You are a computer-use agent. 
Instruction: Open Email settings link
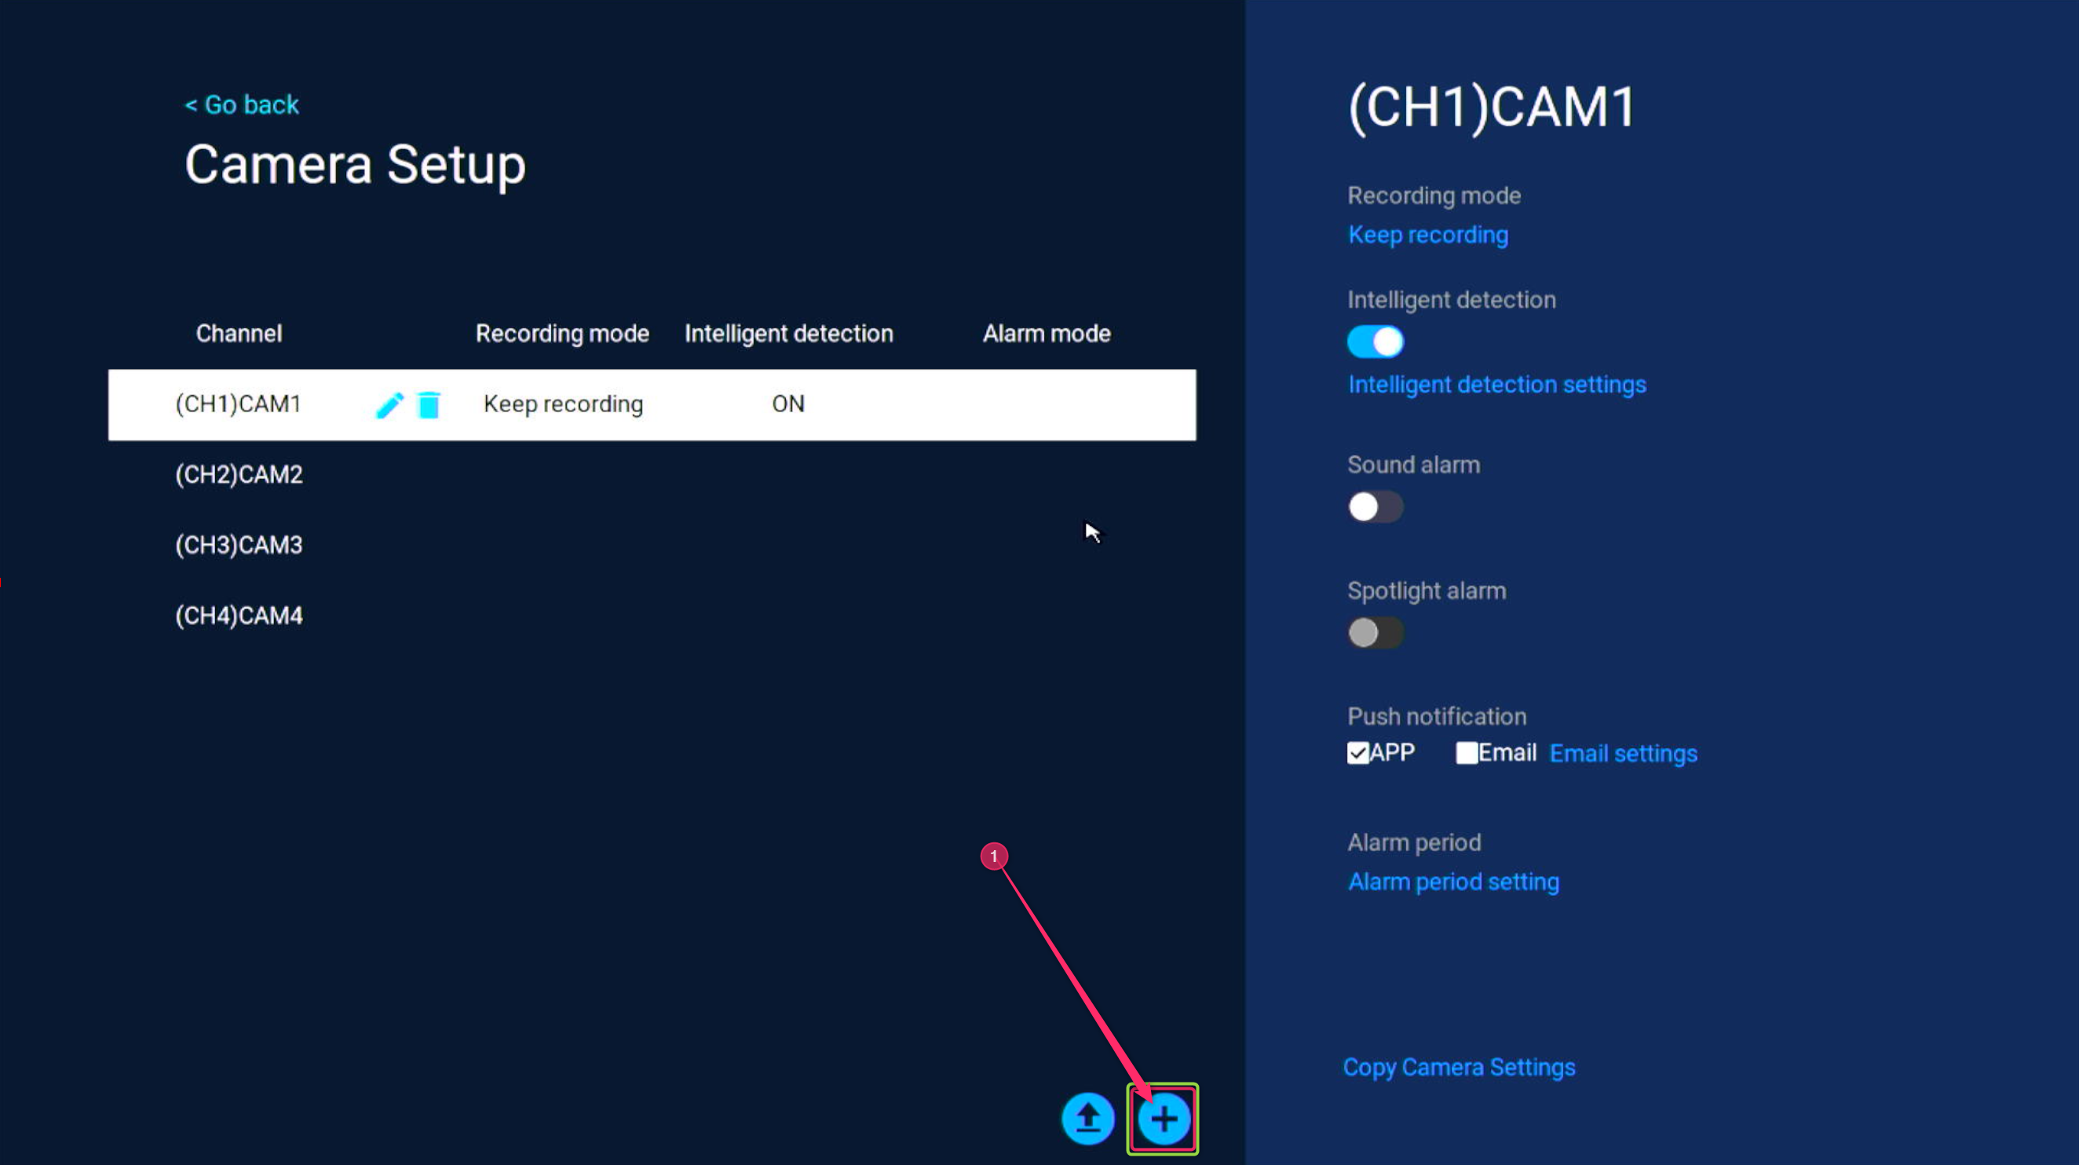pos(1623,754)
